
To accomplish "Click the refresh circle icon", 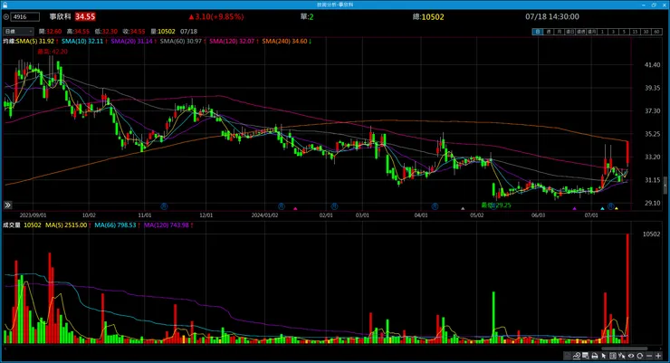I will click(639, 356).
